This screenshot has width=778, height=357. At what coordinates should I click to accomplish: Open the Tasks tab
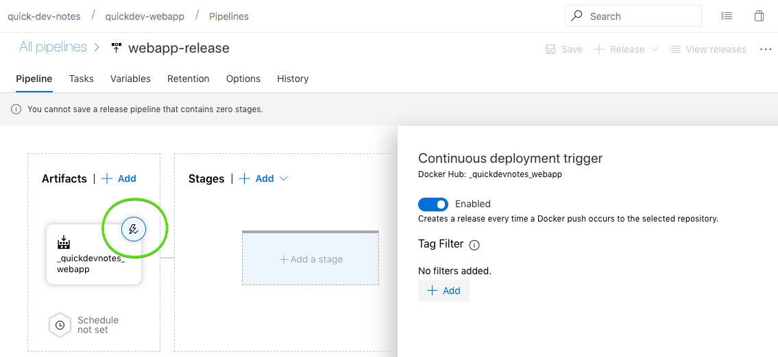point(82,79)
